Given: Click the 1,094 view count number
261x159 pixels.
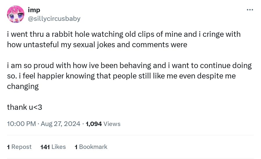Looking at the screenshot, I should pos(94,124).
